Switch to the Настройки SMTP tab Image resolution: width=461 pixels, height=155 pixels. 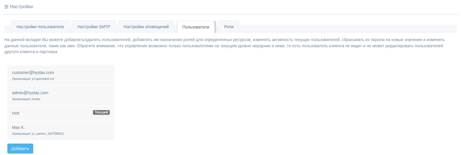[x=94, y=27]
